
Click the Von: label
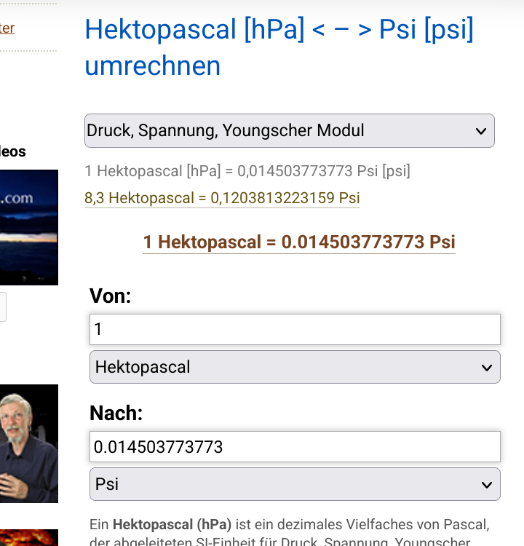[x=110, y=296]
